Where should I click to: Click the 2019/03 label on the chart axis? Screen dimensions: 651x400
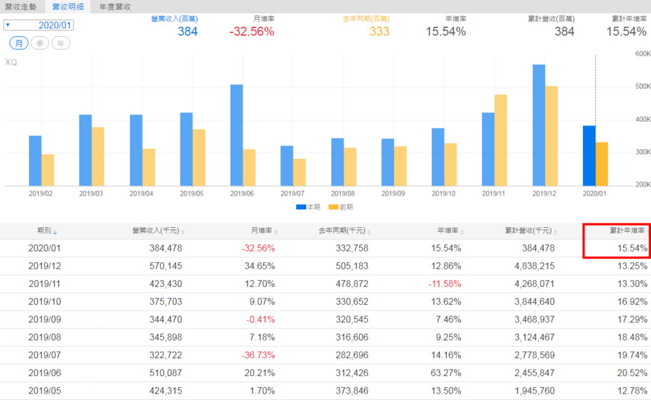(91, 194)
